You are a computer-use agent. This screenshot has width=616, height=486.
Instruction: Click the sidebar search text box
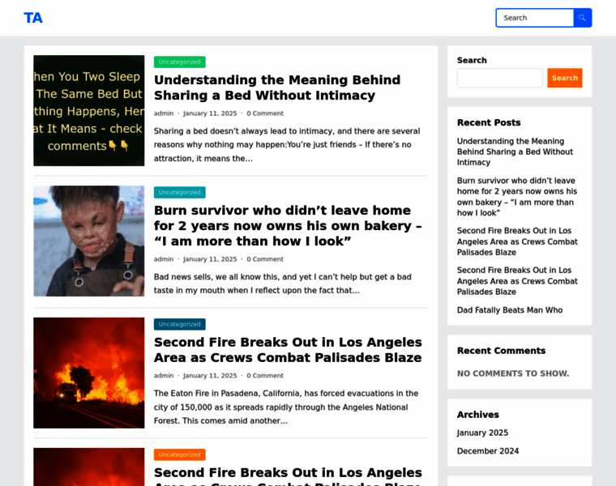click(x=500, y=78)
